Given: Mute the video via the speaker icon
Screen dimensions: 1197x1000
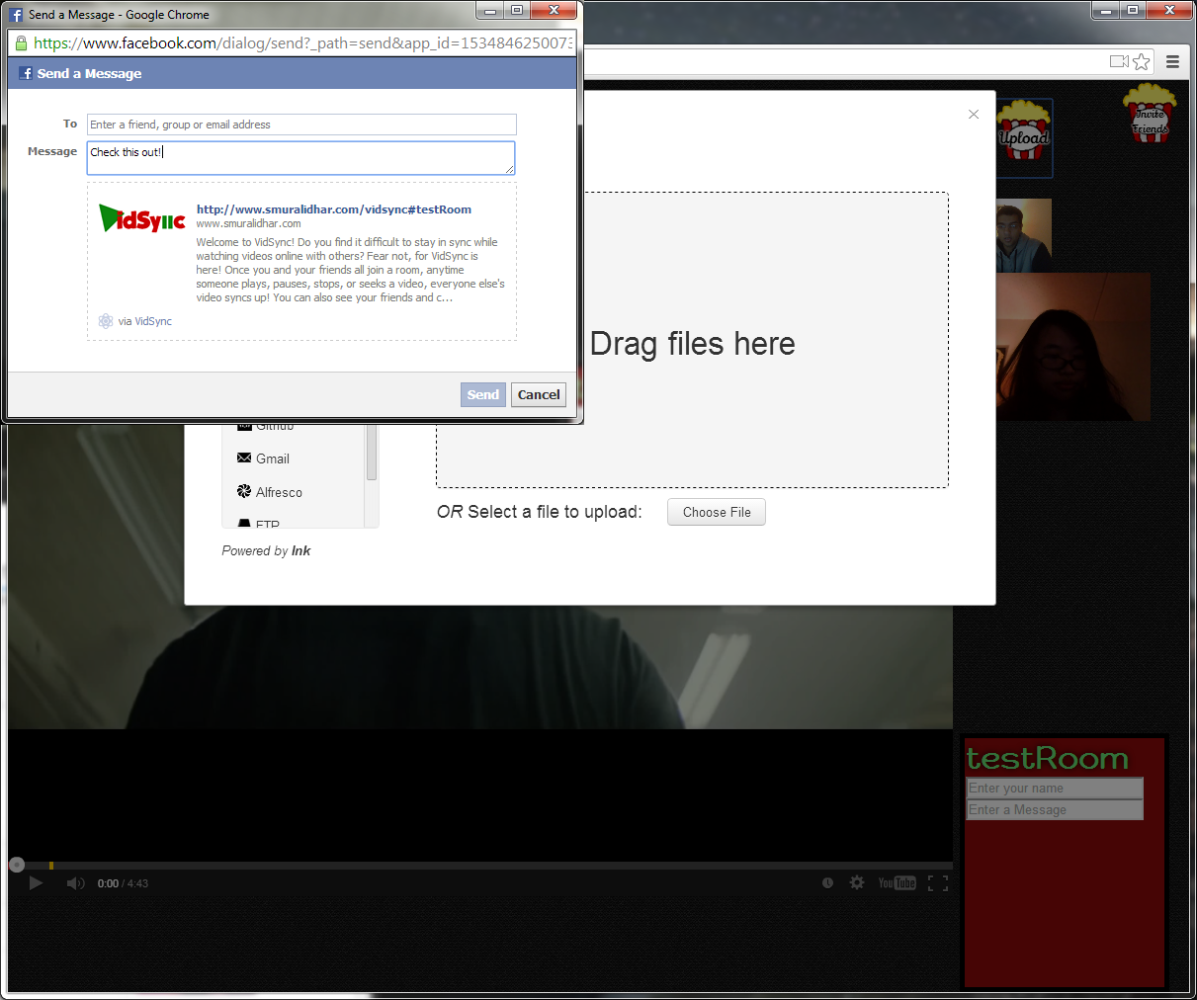Looking at the screenshot, I should pos(76,883).
